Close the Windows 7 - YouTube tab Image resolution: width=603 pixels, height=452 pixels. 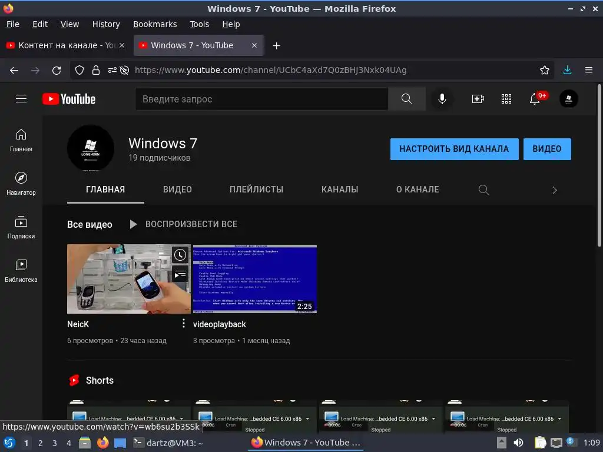click(x=254, y=45)
